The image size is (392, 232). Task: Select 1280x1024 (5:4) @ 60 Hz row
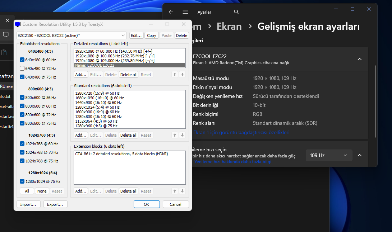(x=129, y=107)
